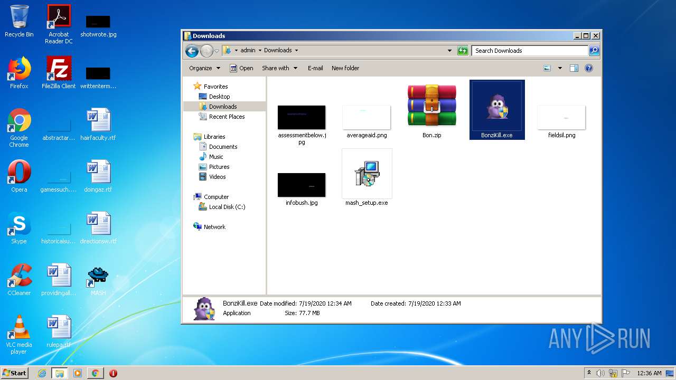Select infobush.jpg thumbnail
The image size is (676, 380).
302,185
